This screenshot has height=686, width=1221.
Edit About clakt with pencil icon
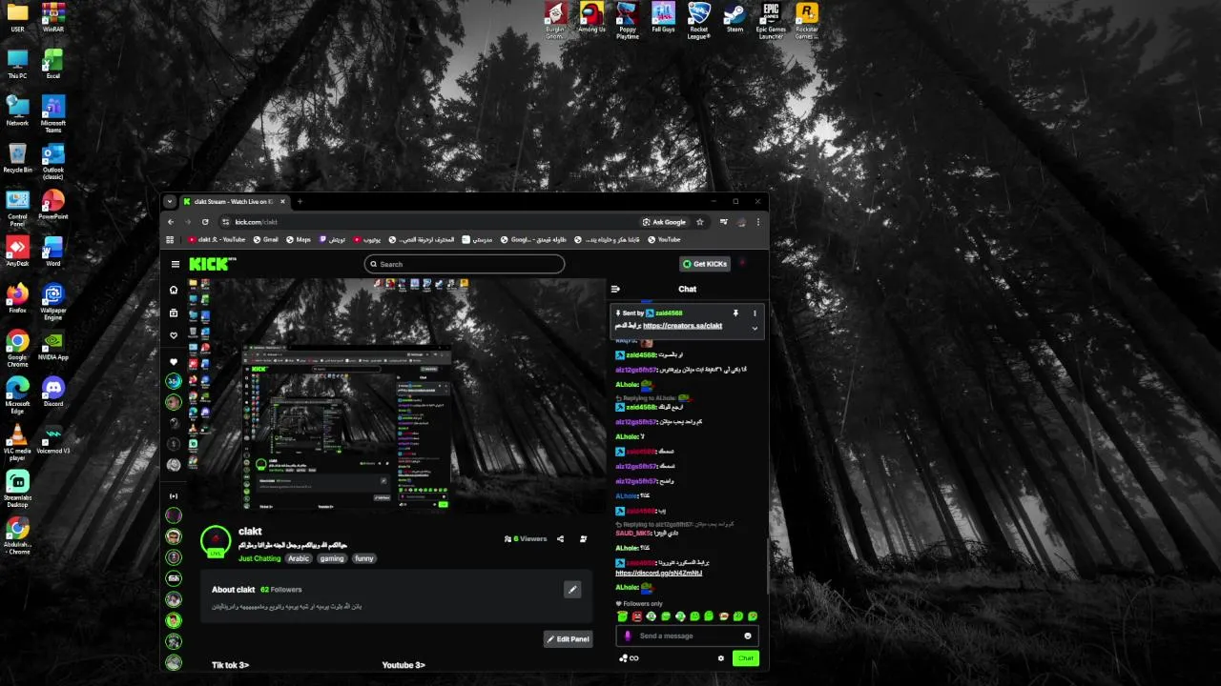click(572, 590)
